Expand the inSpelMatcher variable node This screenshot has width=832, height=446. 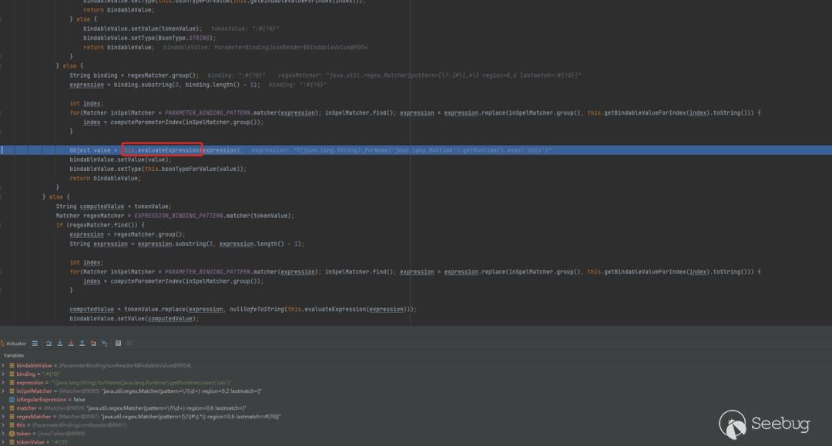click(3, 391)
